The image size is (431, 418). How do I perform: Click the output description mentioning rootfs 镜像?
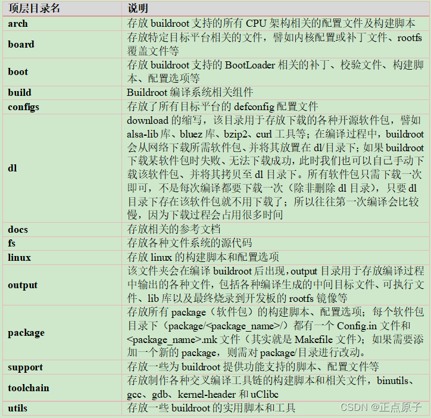(x=276, y=285)
